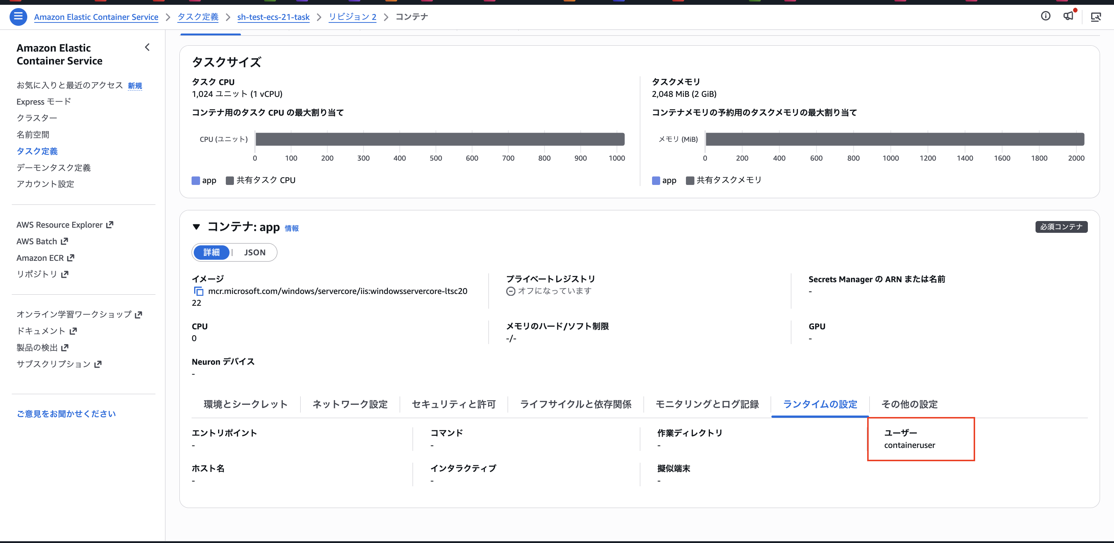Click external-link icon beside オンライン学習ワークショップ

coord(139,314)
